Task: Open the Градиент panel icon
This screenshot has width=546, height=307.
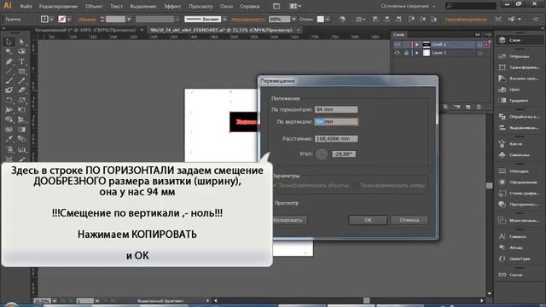Action: tap(502, 101)
